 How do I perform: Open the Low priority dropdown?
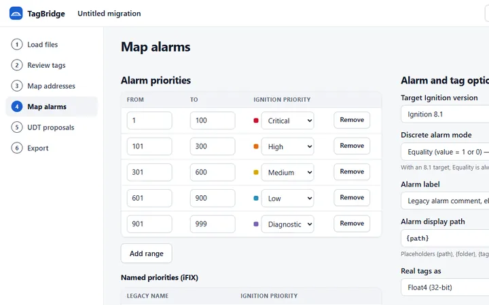point(287,198)
